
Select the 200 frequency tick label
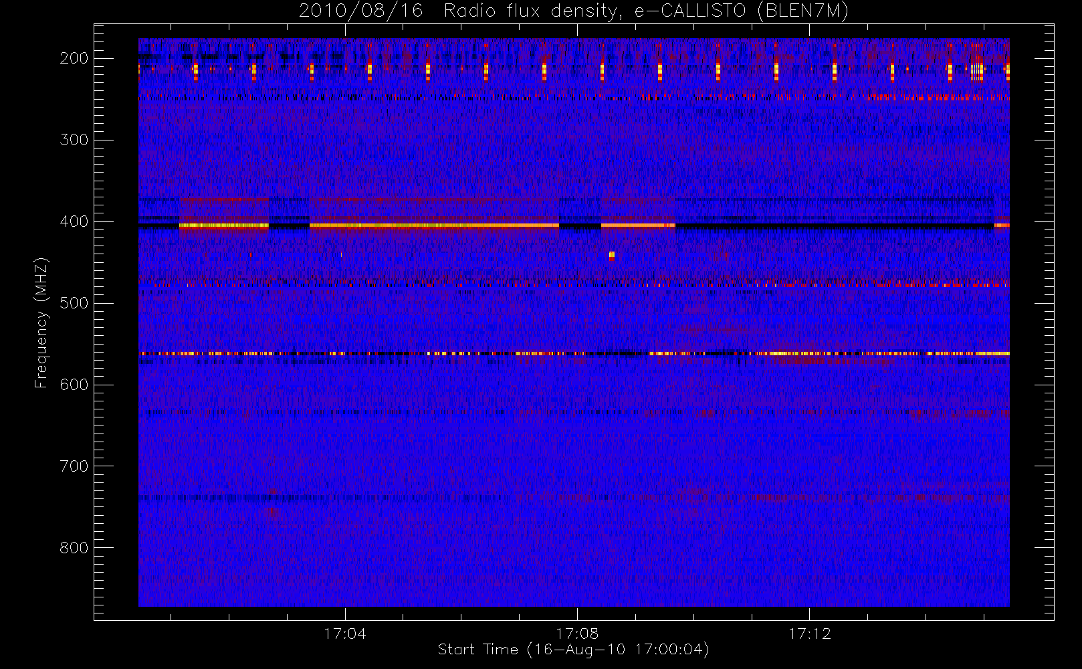tap(74, 58)
